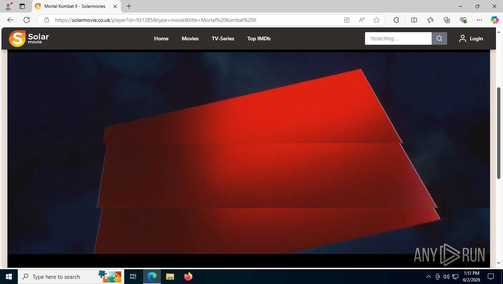
Task: Open the Extensions puzzle icon
Action: 396,20
